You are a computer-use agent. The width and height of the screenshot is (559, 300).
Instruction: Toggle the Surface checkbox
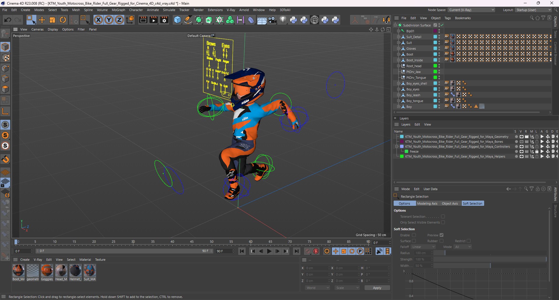[x=414, y=241]
